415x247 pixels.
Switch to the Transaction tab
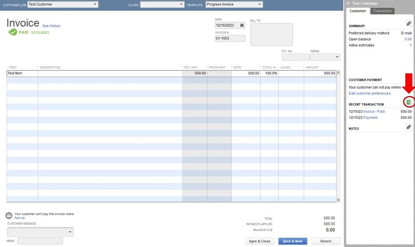[x=382, y=11]
